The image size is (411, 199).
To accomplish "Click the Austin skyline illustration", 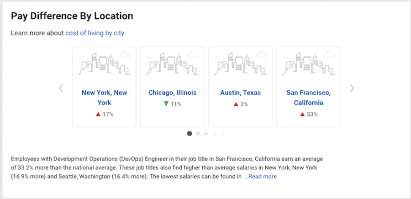I will coord(240,64).
